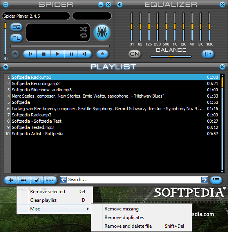Adjust the 31 Hz equalizer band
The width and height of the screenshot is (228, 232).
pyautogui.click(x=132, y=27)
